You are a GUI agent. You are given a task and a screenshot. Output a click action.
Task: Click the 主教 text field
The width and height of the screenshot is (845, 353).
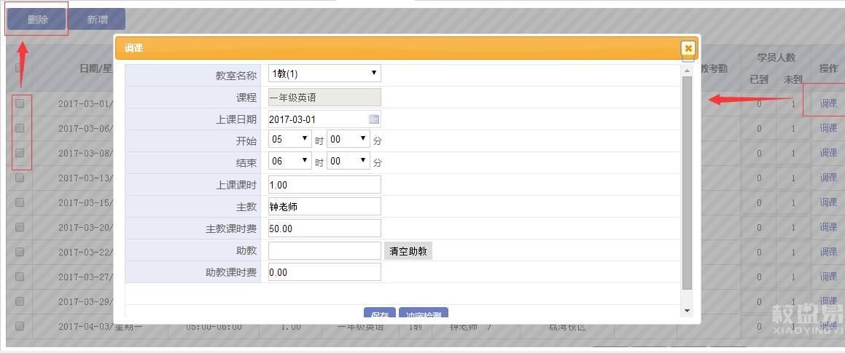coord(324,207)
